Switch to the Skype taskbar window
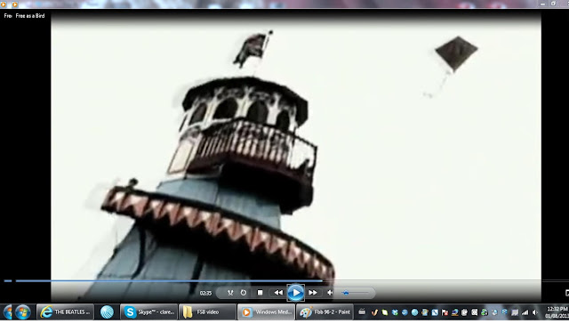Screen dimensions: 569x332 click(148, 312)
